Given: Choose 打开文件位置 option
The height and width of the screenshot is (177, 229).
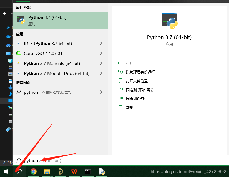Looking at the screenshot, I should 137,81.
